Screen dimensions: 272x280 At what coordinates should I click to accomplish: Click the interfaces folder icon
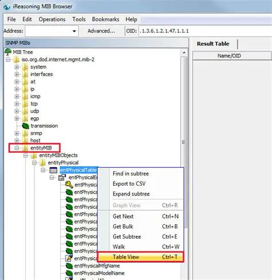pyautogui.click(x=25, y=74)
